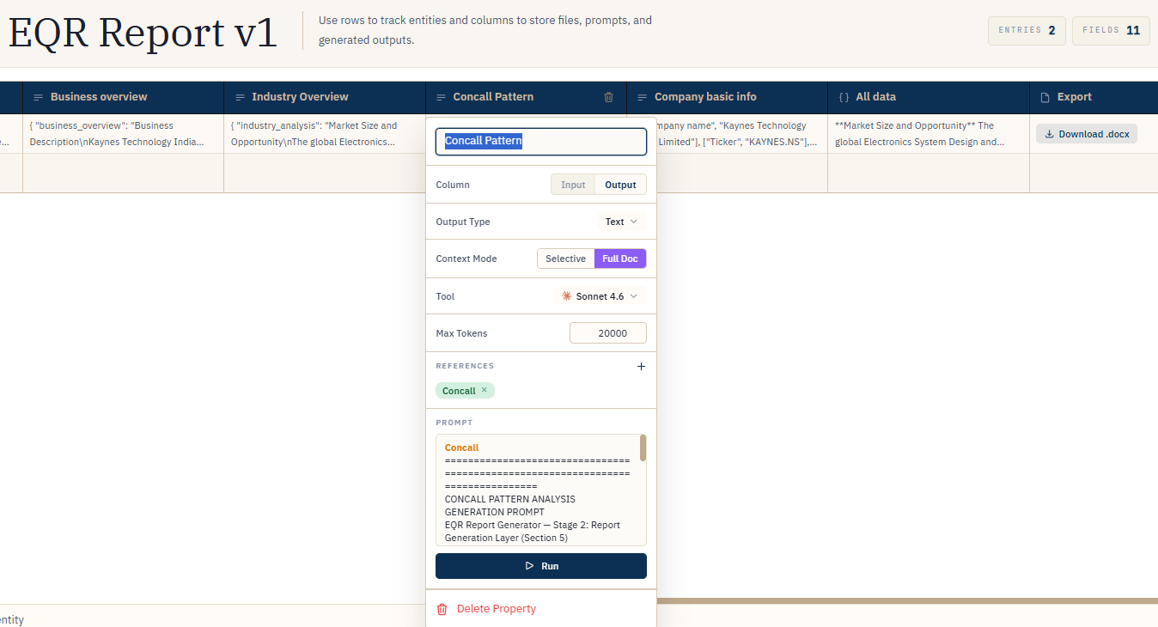
Task: Switch Context Mode to Selective
Action: 565,259
